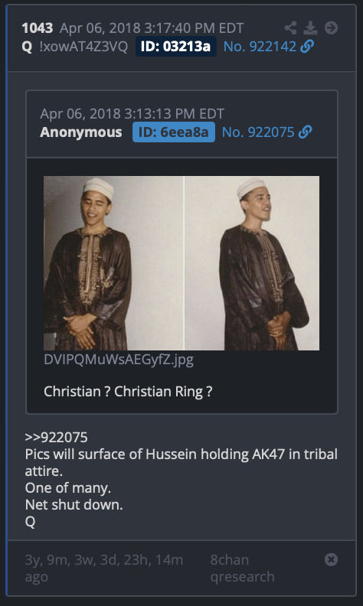The height and width of the screenshot is (606, 363).
Task: Select the ID: 6eea8a badge
Action: point(174,132)
